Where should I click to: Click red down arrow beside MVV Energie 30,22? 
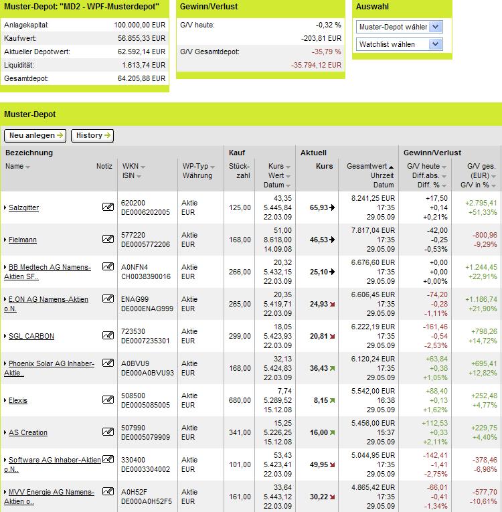click(x=333, y=497)
